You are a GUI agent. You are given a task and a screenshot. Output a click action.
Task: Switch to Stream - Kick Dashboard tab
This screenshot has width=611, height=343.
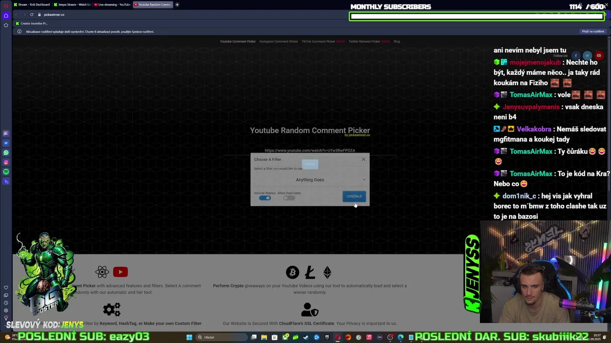pos(32,4)
